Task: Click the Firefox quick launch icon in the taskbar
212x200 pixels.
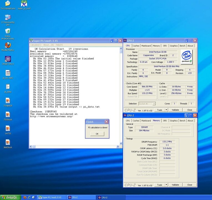Action: pyautogui.click(x=25, y=197)
